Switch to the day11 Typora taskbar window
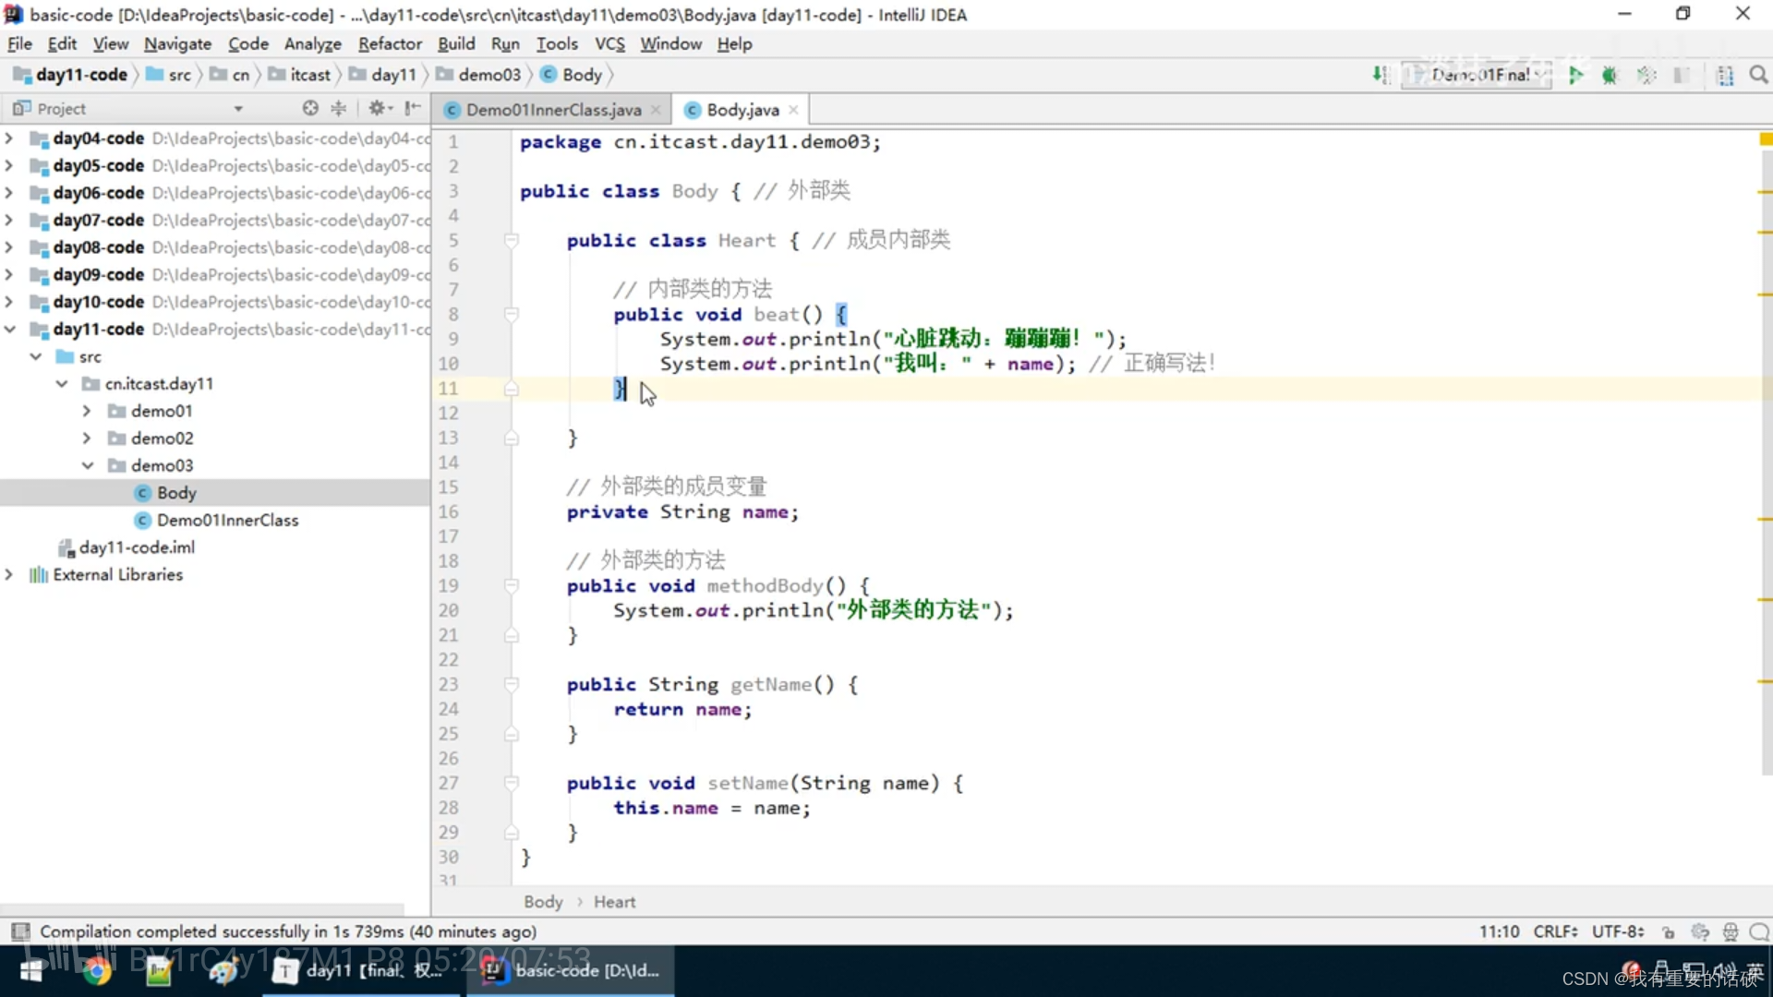1773x997 pixels. [360, 971]
